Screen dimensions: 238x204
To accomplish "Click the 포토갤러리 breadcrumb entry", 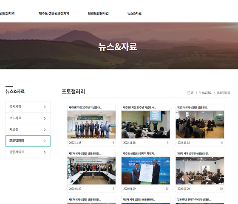I will 224,93.
